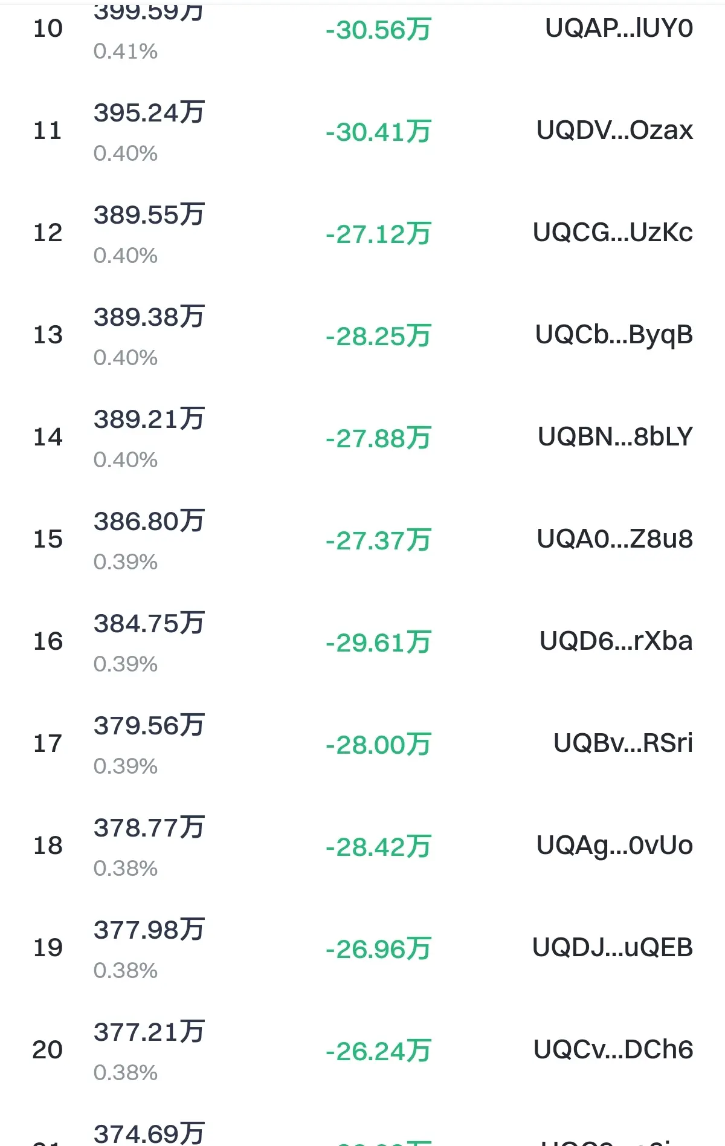Image resolution: width=725 pixels, height=1146 pixels.
Task: Open holder address UQDJ...uQEB
Action: [613, 948]
